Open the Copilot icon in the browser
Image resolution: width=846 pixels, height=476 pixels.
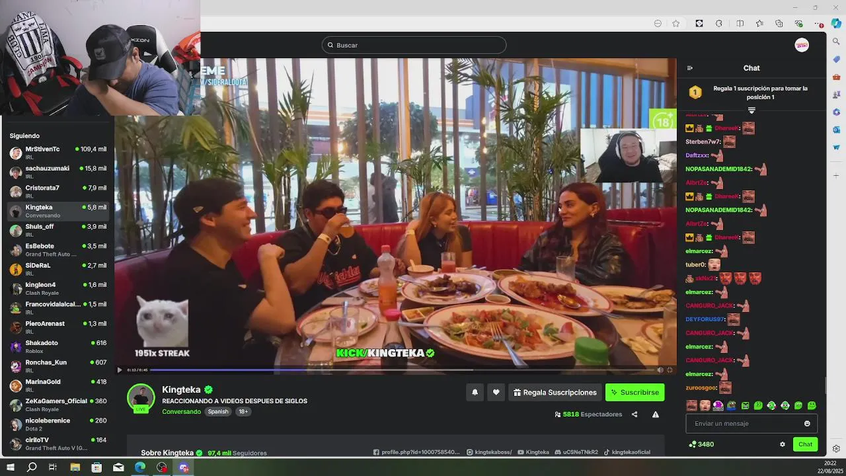836,23
